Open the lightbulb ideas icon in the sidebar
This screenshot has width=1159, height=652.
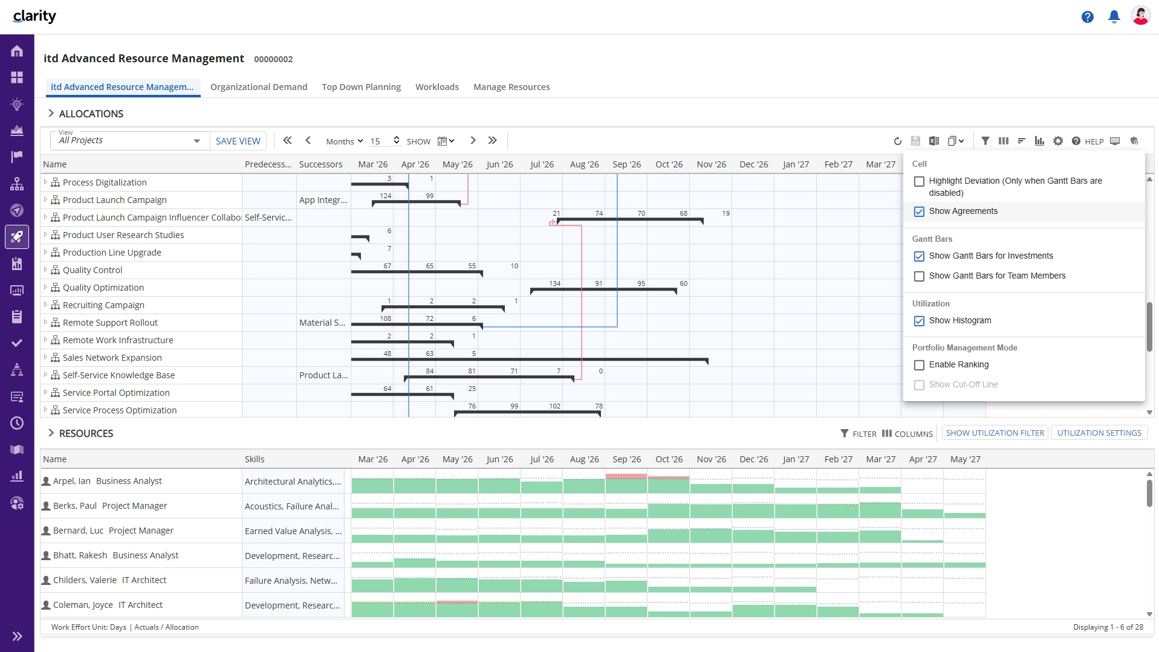[17, 104]
